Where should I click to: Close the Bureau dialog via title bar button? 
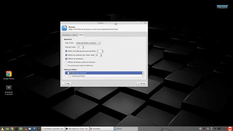coord(145,23)
